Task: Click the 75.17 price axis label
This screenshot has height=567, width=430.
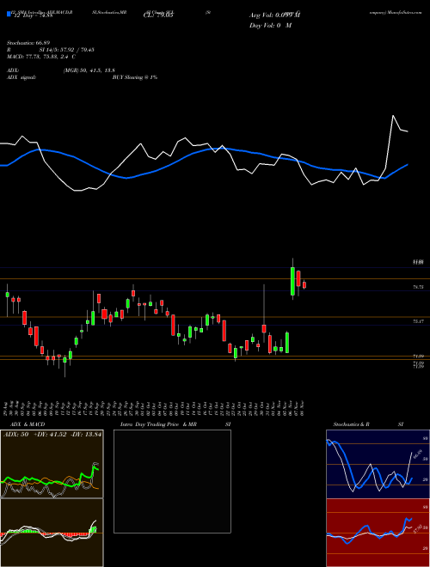Action: coord(418,321)
